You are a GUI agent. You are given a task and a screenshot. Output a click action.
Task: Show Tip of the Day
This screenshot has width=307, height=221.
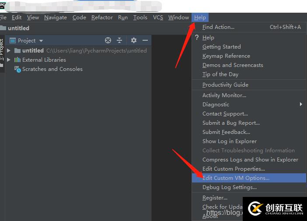pyautogui.click(x=249, y=74)
